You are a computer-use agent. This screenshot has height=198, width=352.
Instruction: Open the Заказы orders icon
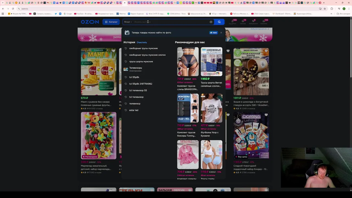pyautogui.click(x=243, y=22)
